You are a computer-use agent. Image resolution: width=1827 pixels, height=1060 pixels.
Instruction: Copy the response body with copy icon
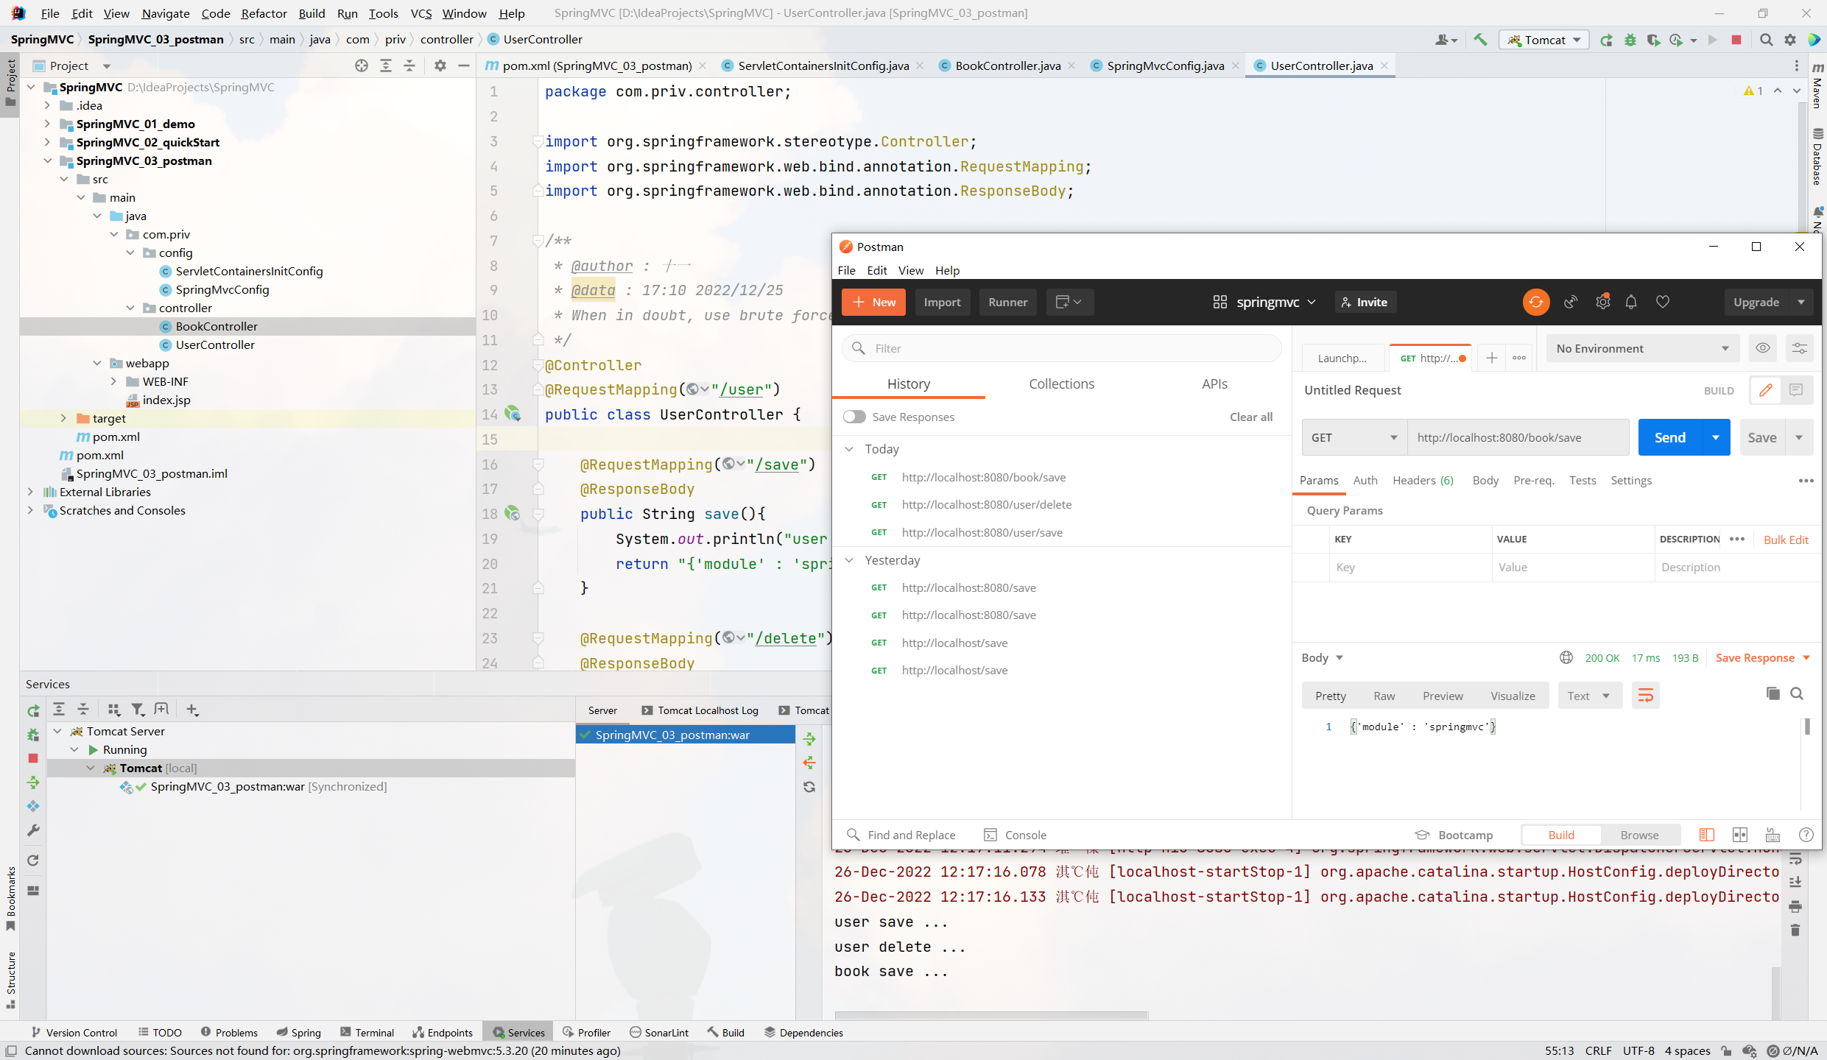pyautogui.click(x=1773, y=693)
